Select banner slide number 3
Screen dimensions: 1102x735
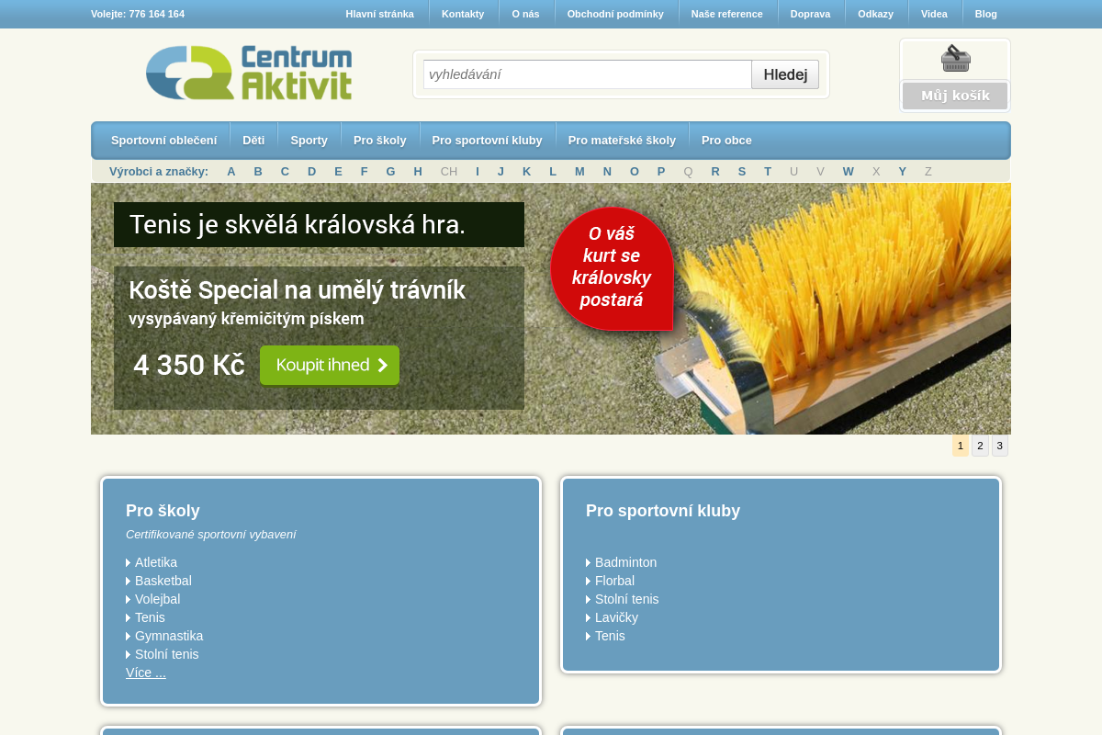pos(999,446)
